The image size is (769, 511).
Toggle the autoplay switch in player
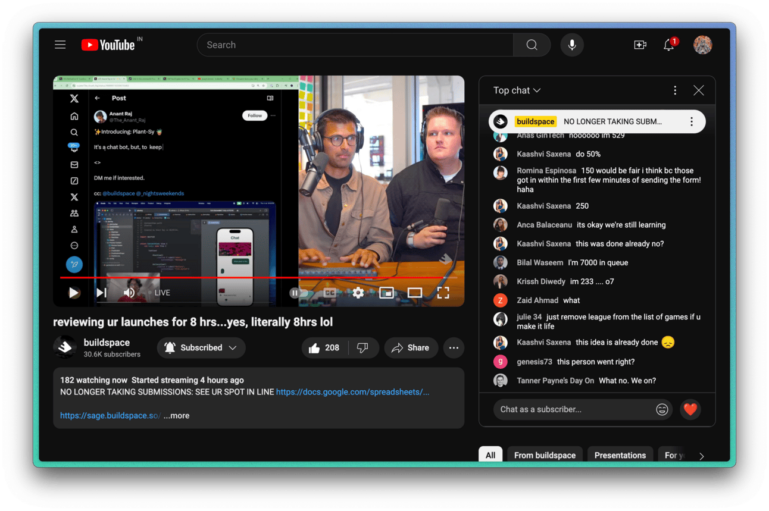pyautogui.click(x=299, y=293)
